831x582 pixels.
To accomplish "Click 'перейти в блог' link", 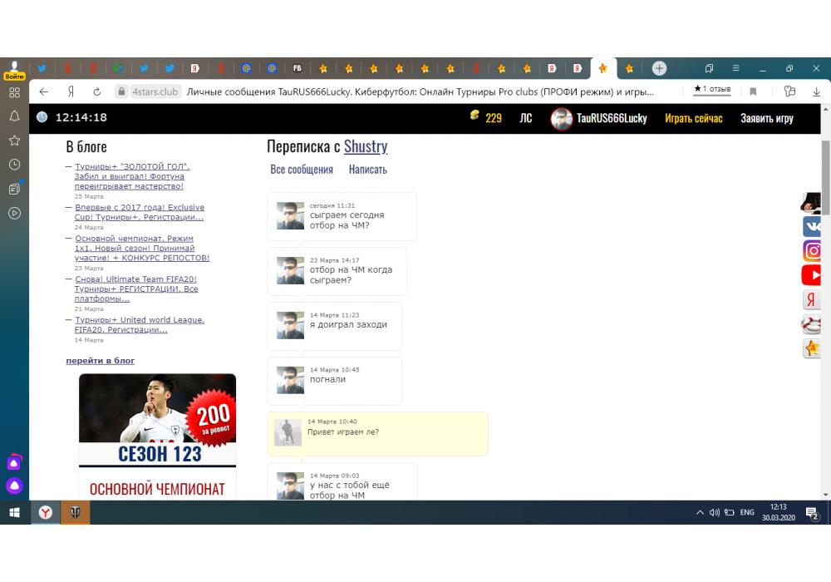I will pyautogui.click(x=100, y=361).
